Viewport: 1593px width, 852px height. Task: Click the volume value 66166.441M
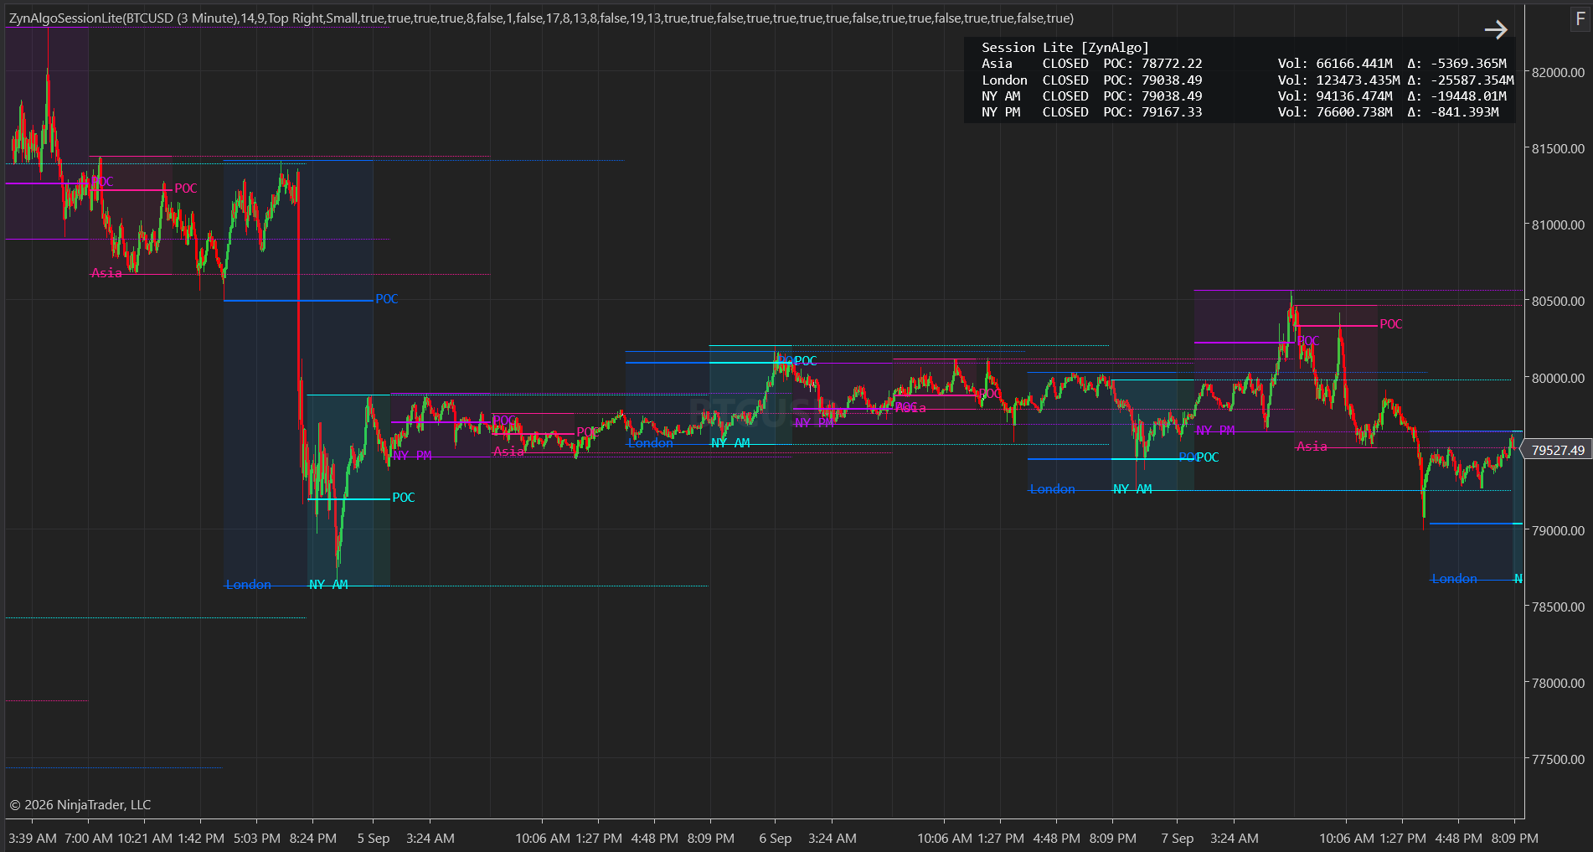(1354, 64)
